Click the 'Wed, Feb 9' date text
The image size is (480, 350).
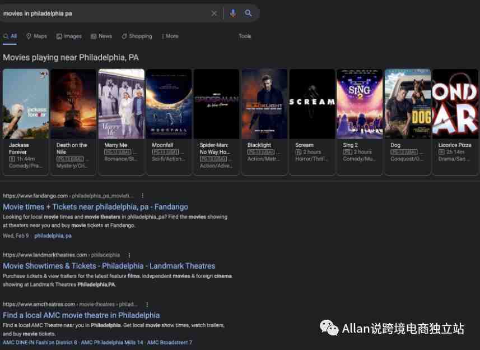[16, 236]
